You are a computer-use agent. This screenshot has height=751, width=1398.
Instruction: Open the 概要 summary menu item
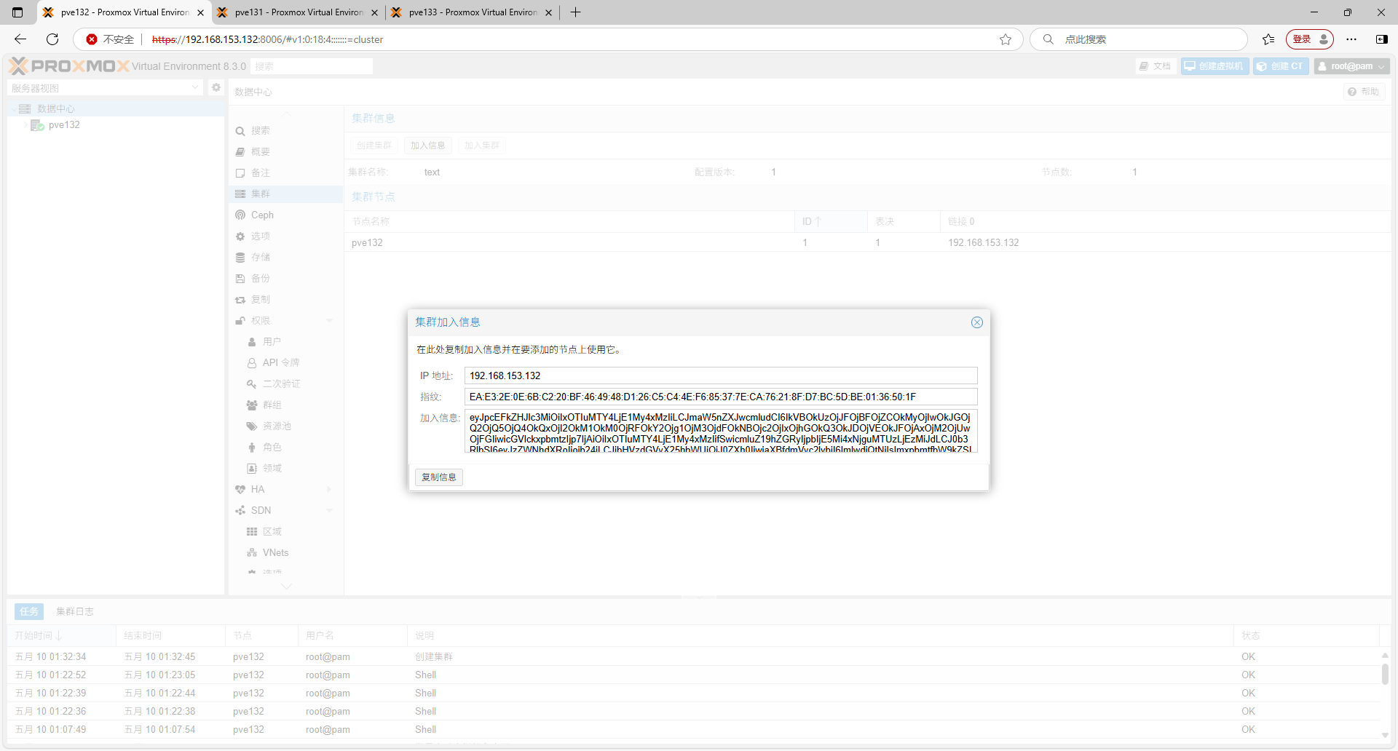285,152
